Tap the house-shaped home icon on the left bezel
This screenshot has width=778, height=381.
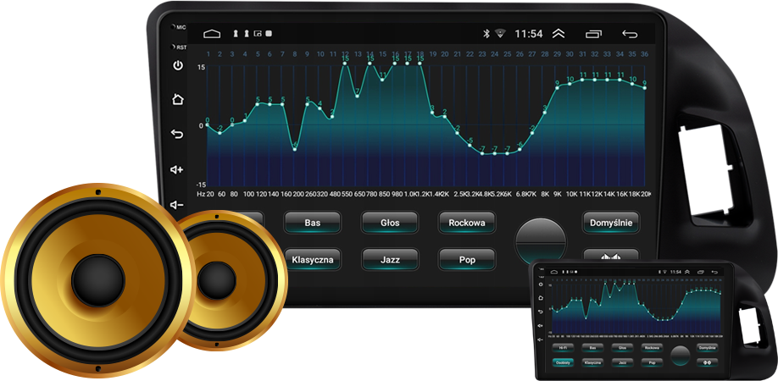(x=178, y=99)
